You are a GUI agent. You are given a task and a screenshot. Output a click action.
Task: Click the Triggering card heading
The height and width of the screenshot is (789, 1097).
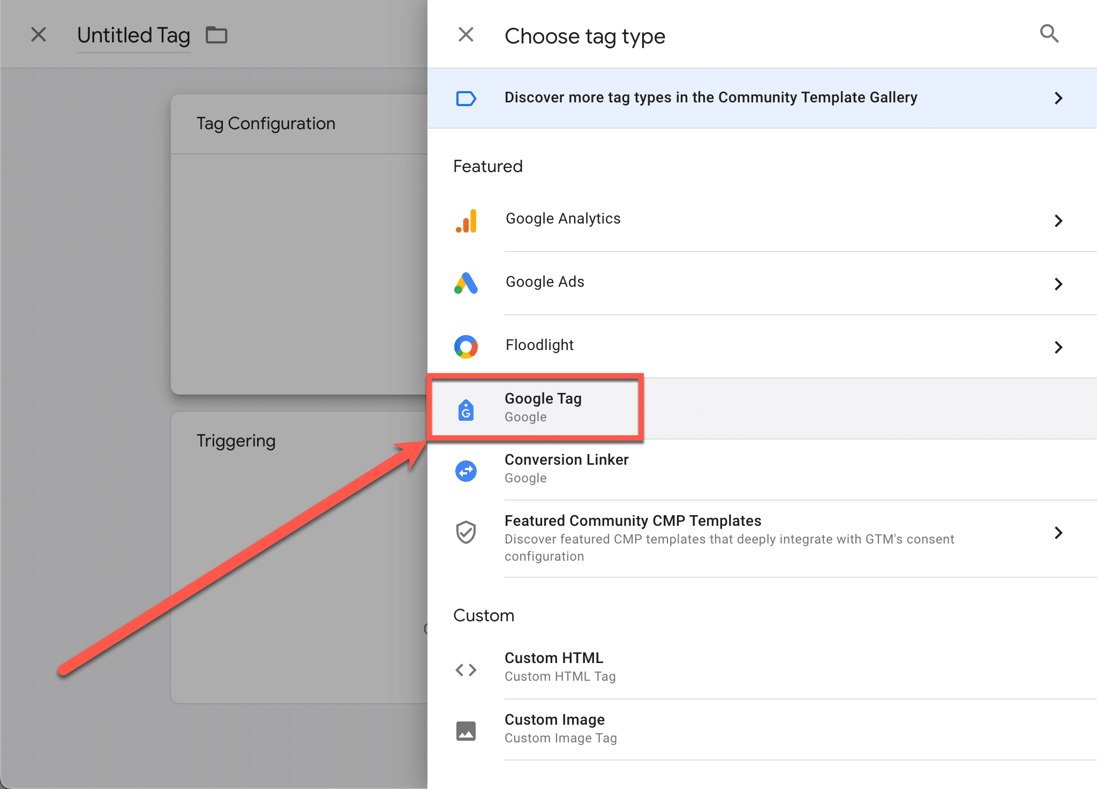click(236, 441)
